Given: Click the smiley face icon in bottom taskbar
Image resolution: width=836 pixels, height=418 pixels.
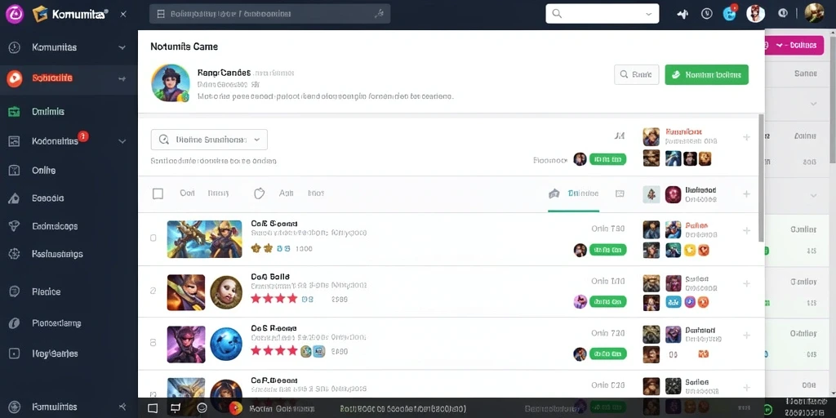Looking at the screenshot, I should 202,408.
